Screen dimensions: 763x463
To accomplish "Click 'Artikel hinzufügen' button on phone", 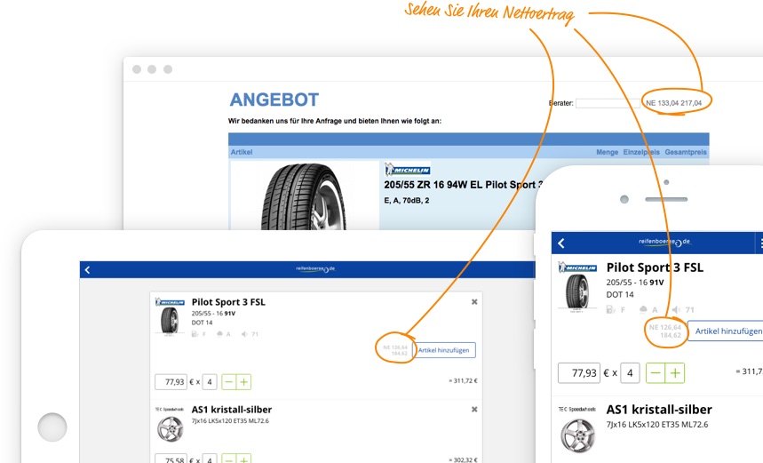I will pos(727,331).
